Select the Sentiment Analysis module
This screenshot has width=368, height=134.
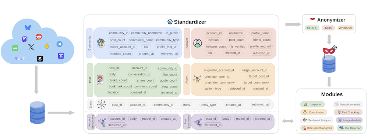[x=316, y=120]
